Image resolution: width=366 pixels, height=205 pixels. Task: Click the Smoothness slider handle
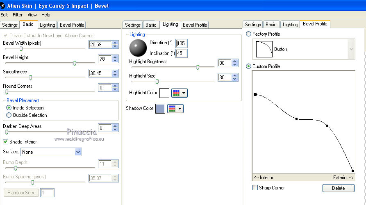click(30, 77)
